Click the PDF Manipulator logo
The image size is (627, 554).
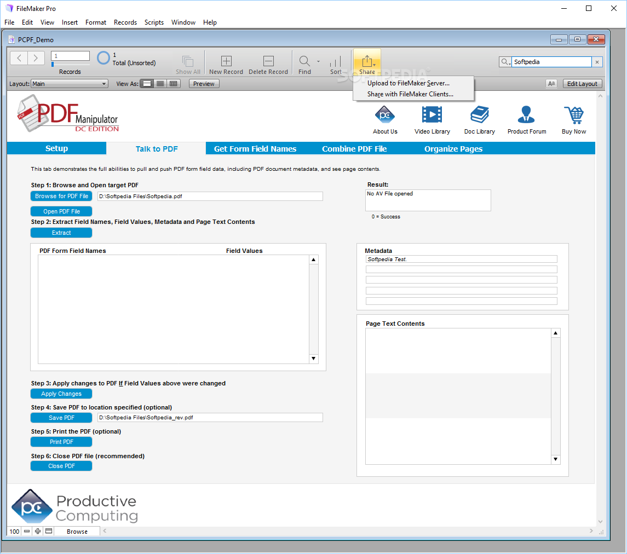(x=68, y=113)
